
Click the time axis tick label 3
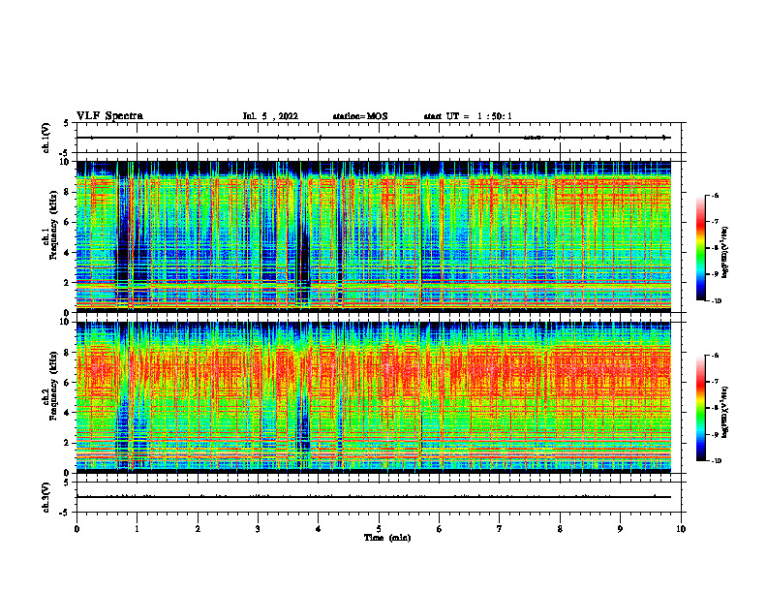(x=258, y=529)
